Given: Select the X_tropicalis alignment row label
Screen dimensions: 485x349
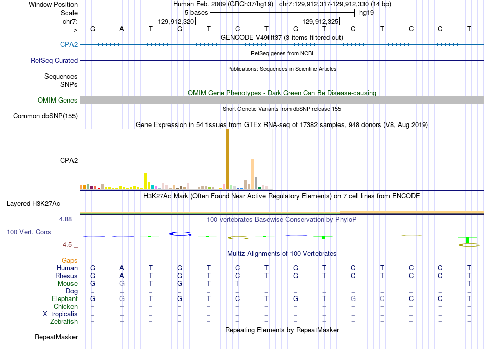Looking at the screenshot, I should [x=60, y=314].
